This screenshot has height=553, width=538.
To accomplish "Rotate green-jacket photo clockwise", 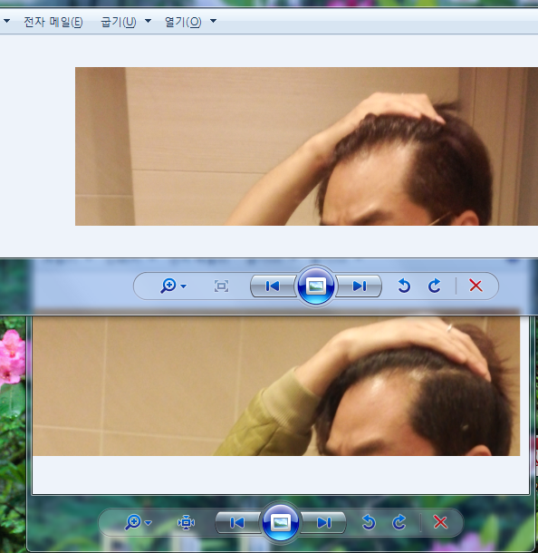I will click(x=399, y=522).
